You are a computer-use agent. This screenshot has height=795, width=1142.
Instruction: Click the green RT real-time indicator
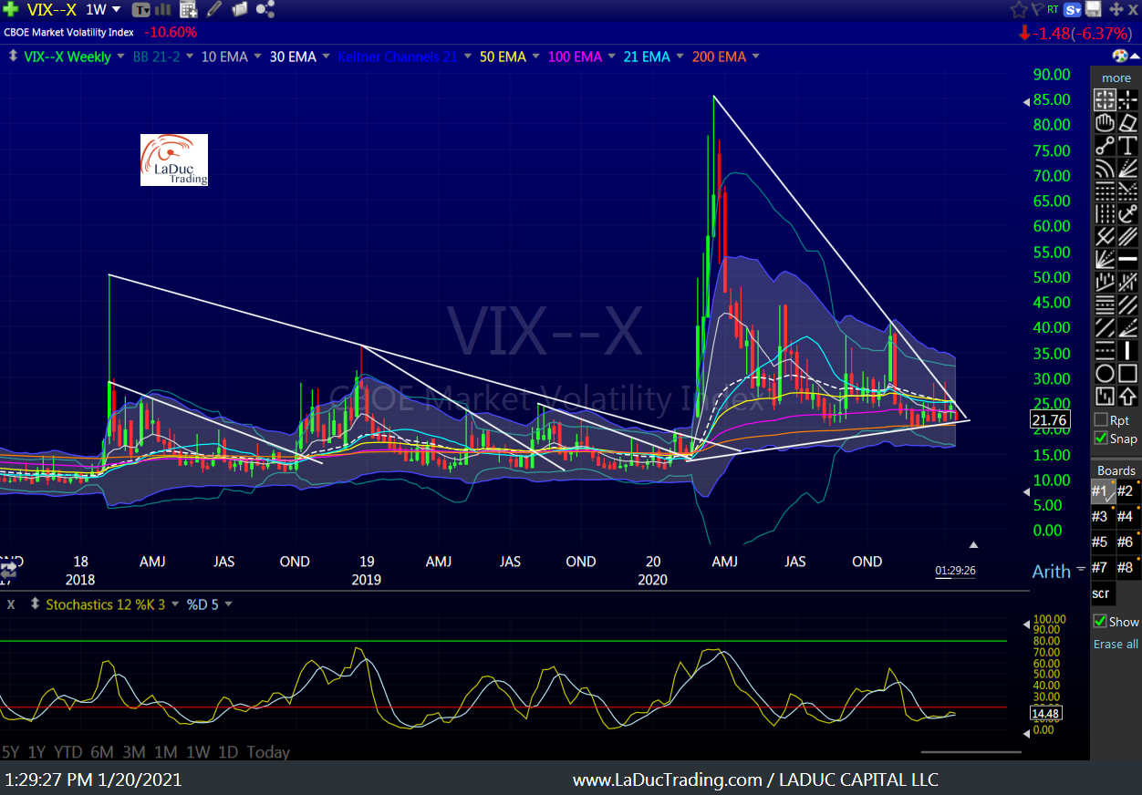coord(1054,9)
